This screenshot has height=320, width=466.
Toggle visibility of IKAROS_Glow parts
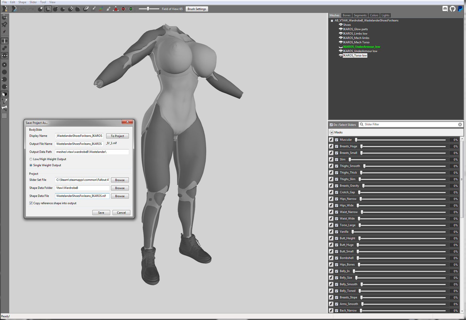pos(341,29)
